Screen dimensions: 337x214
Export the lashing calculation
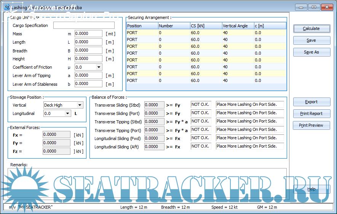(x=311, y=102)
